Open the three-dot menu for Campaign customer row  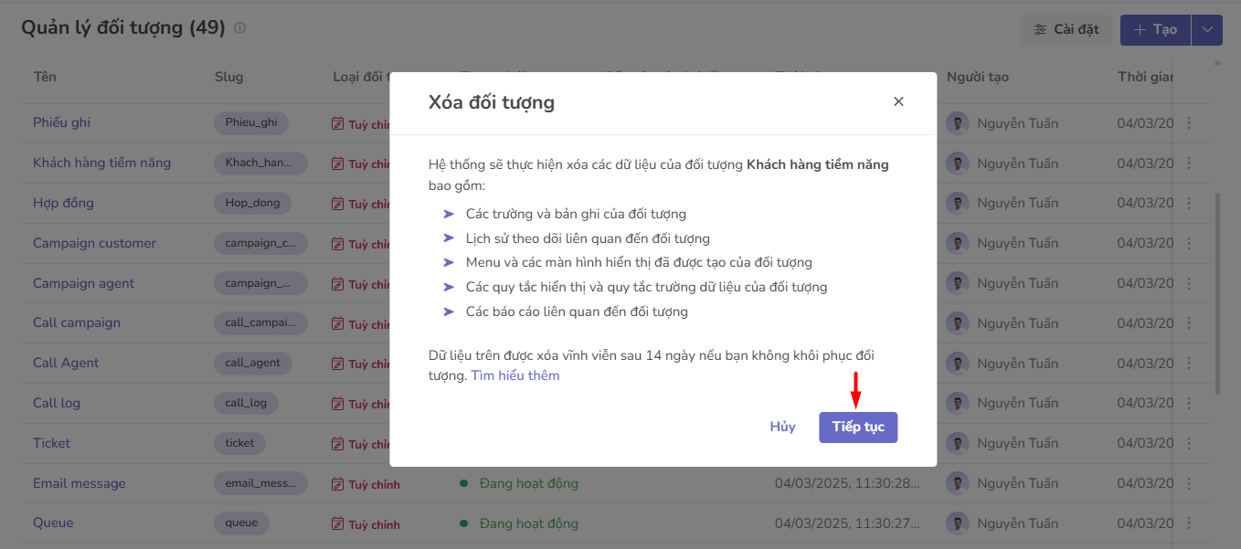(1189, 243)
